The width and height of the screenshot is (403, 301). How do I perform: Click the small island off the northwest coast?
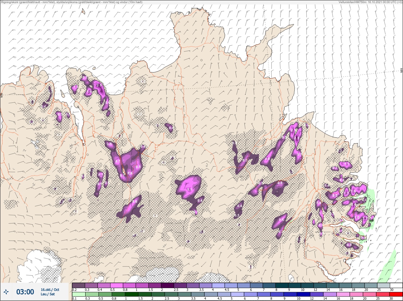click(x=83, y=12)
